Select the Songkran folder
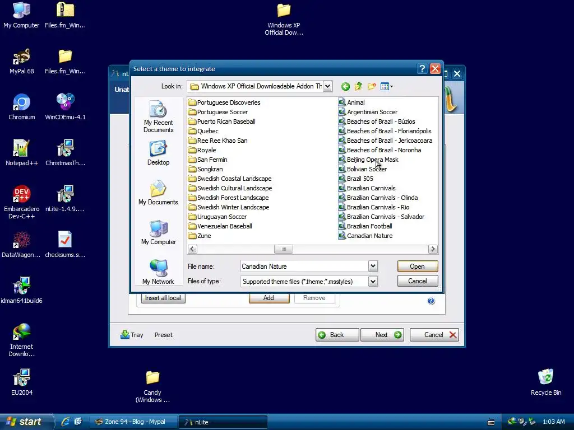This screenshot has width=574, height=430. click(205, 169)
